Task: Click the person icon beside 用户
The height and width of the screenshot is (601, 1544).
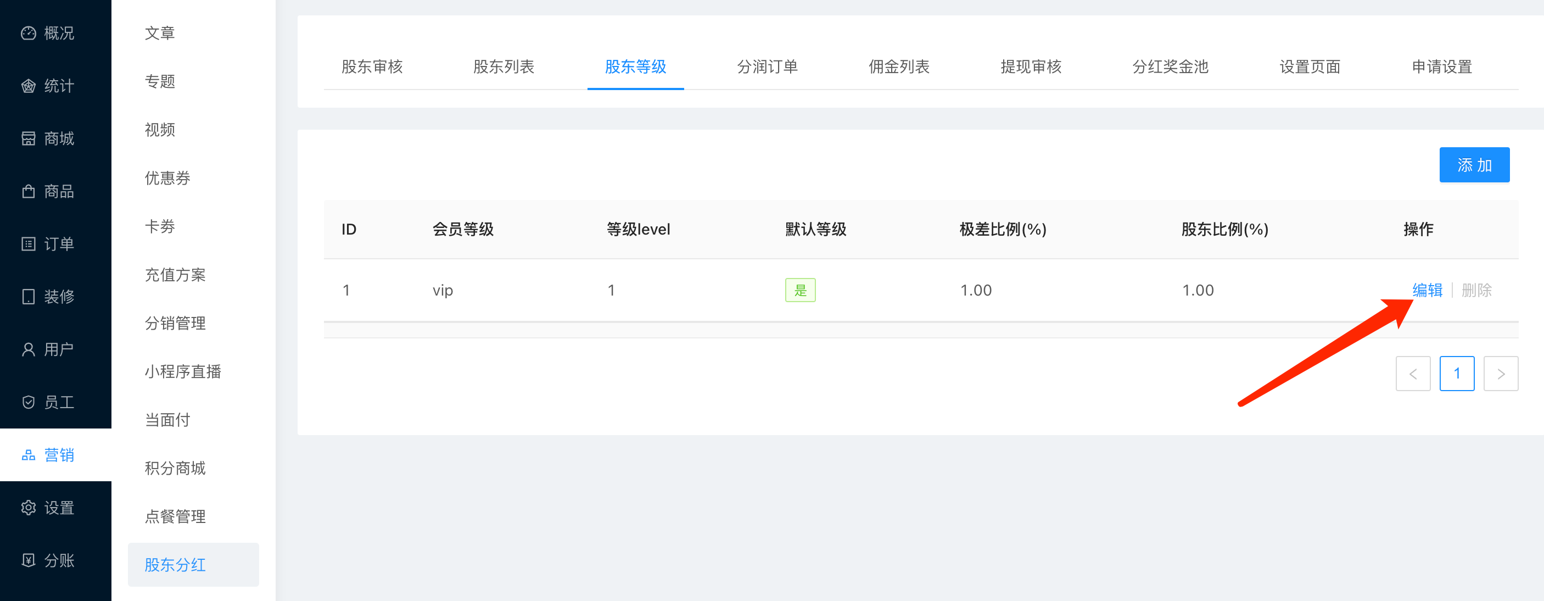Action: pyautogui.click(x=28, y=349)
